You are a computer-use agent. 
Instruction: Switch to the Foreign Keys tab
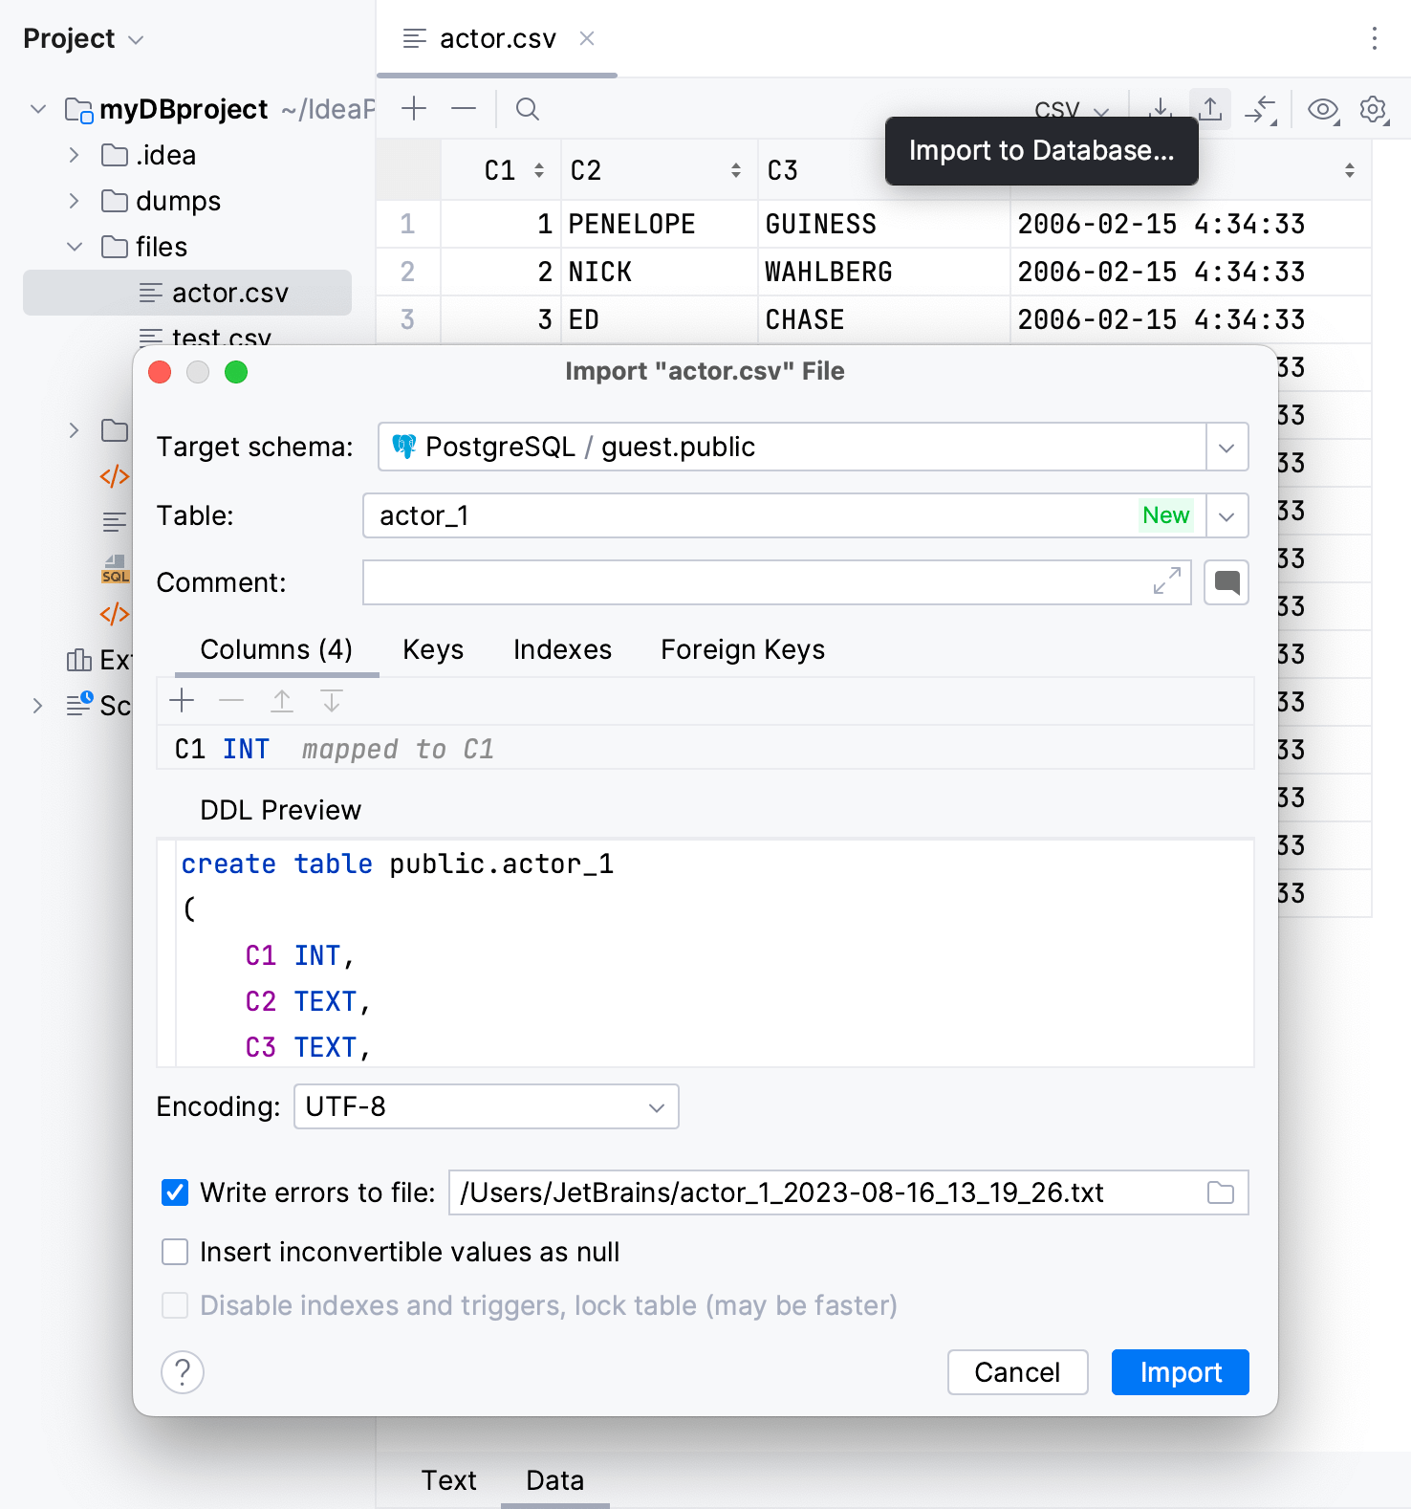[742, 650]
